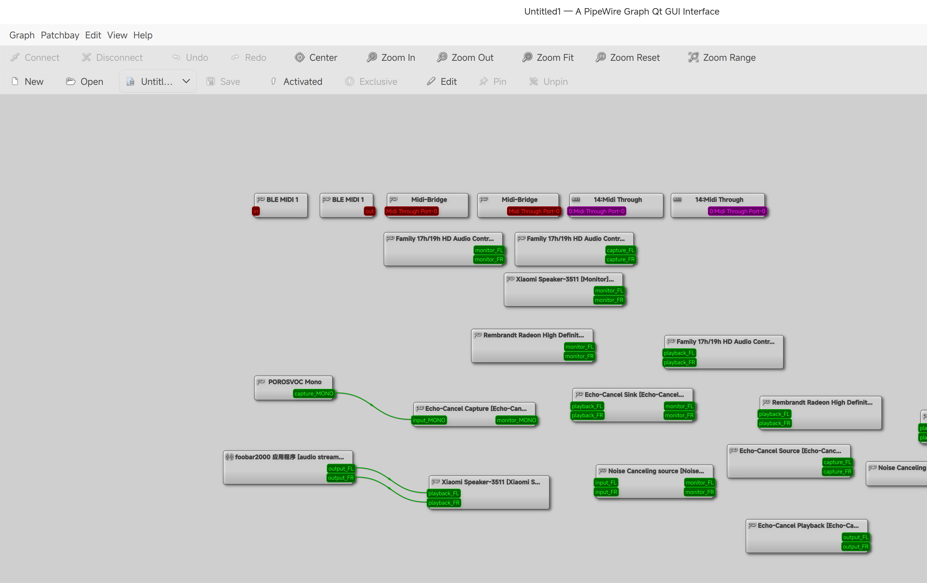Open the Help menu
Screen dimensions: 927x583
point(143,35)
